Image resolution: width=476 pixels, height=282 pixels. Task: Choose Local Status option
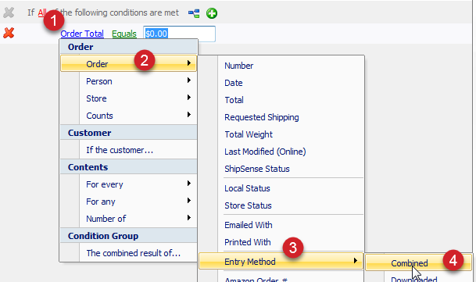point(247,188)
